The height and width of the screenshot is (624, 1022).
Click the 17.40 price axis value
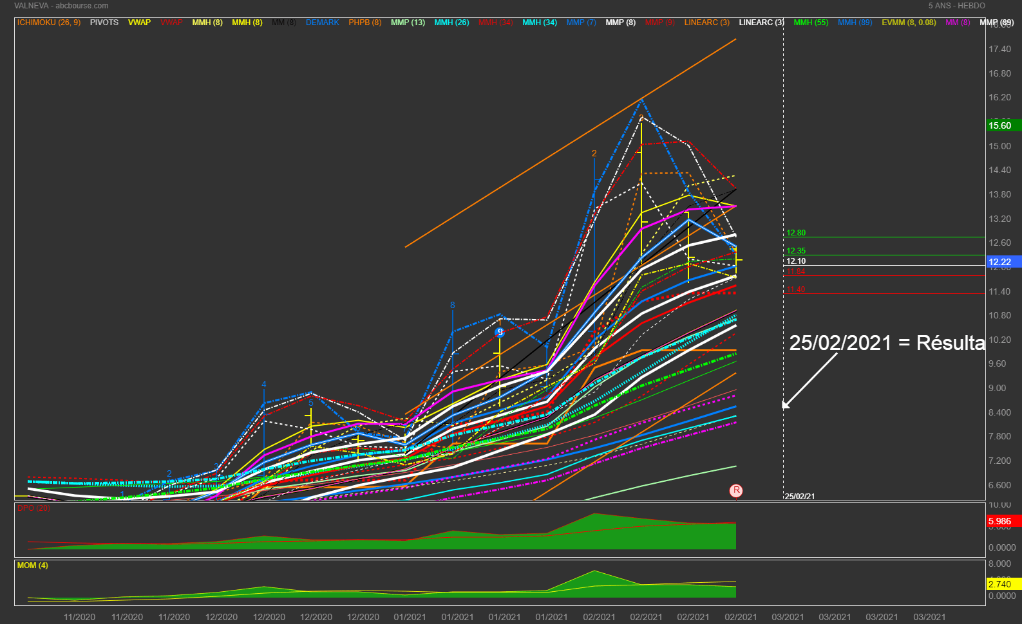pos(999,49)
